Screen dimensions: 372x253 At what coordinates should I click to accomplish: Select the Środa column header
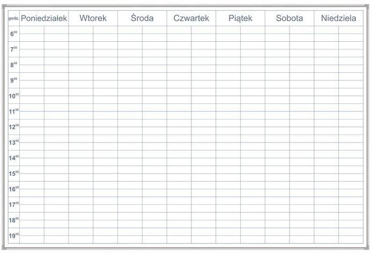point(142,18)
